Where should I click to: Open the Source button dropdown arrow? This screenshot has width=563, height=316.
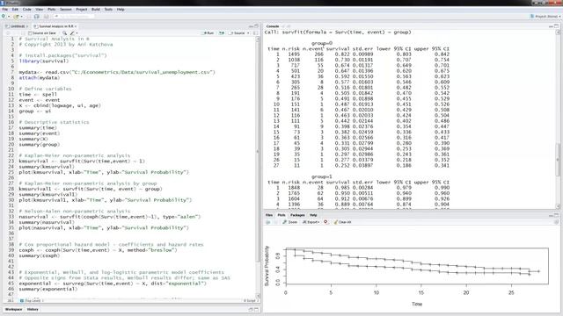pyautogui.click(x=248, y=33)
